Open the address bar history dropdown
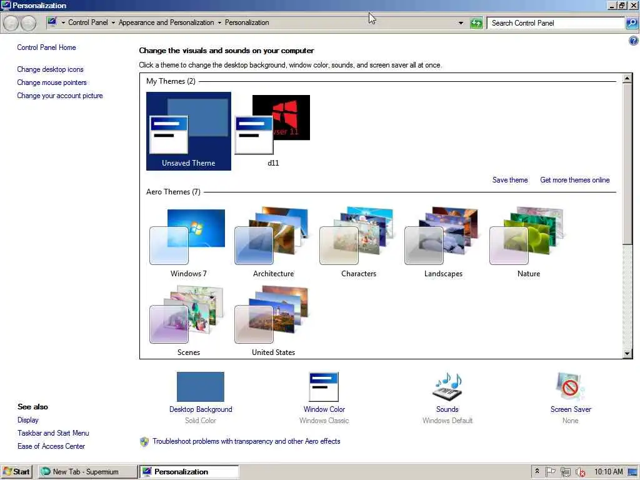 tap(461, 23)
